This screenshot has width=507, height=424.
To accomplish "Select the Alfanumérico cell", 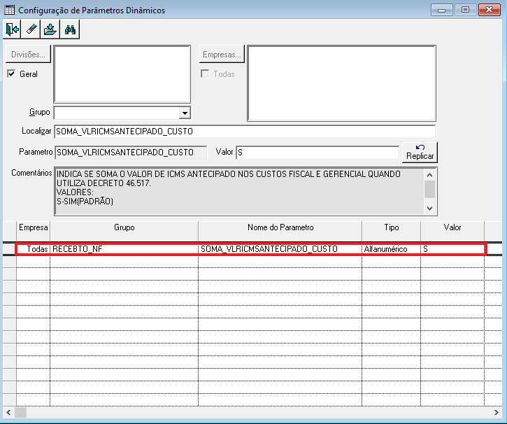I will coord(391,248).
